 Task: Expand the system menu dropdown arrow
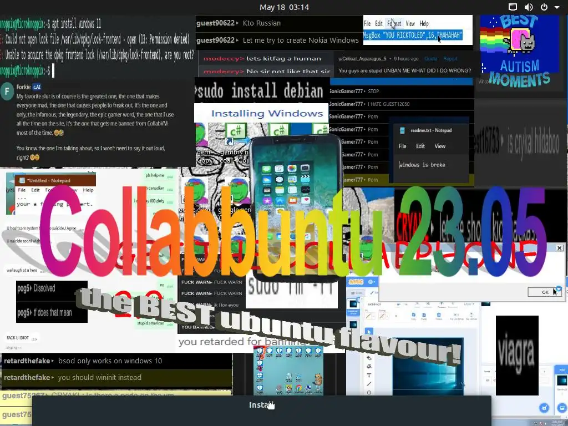[557, 7]
